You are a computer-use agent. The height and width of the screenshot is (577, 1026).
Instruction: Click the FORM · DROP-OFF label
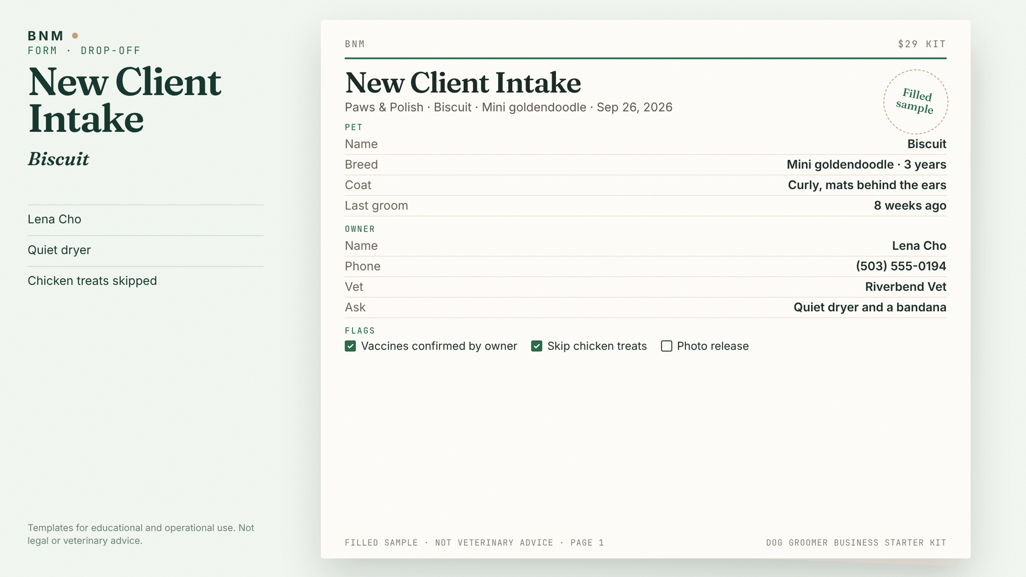coord(84,50)
